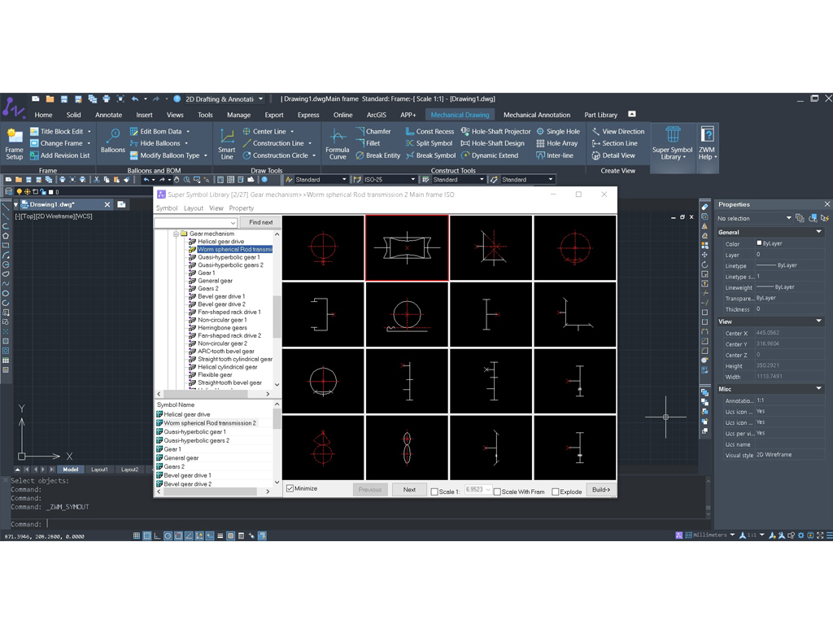
Task: Tick the Scale With Frame checkbox
Action: (x=498, y=492)
